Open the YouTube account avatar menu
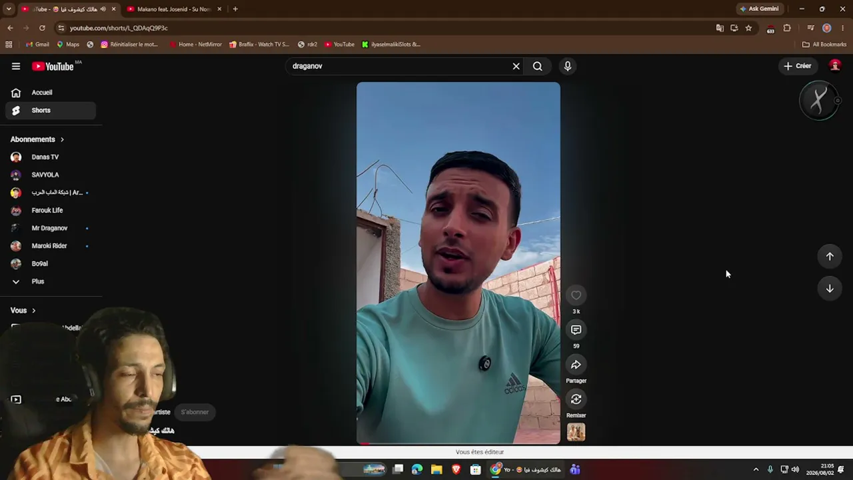853x480 pixels. tap(835, 65)
